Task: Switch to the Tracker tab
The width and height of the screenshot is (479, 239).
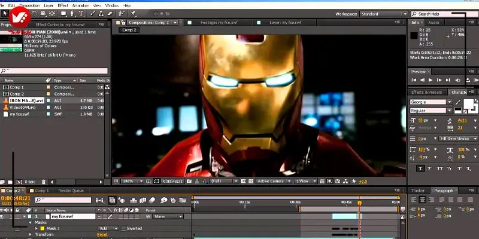Action: point(418,191)
